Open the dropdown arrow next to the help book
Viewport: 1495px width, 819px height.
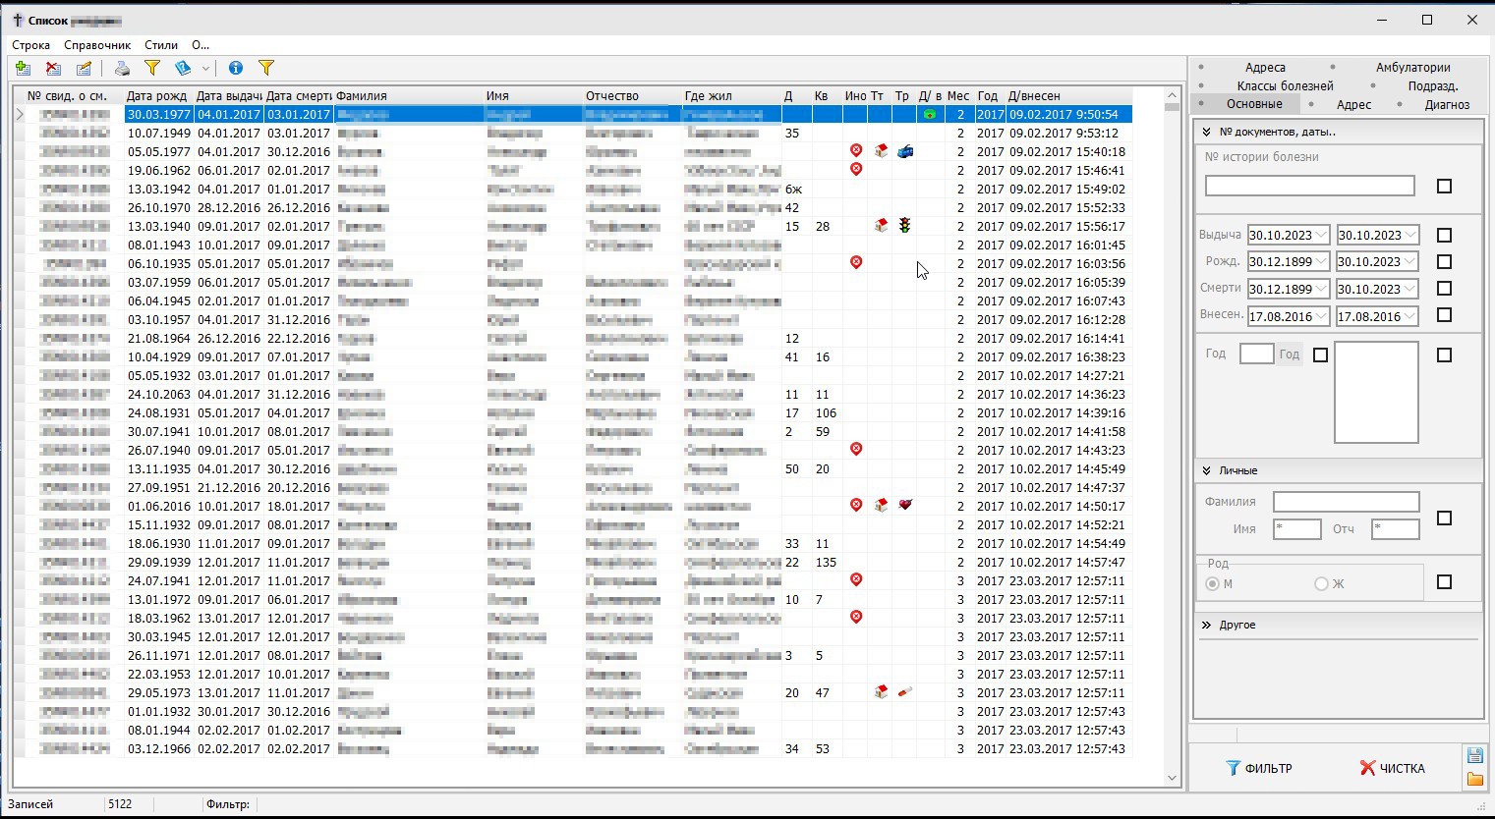click(205, 69)
